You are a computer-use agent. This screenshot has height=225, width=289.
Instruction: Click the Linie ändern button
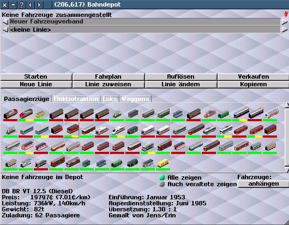point(180,84)
